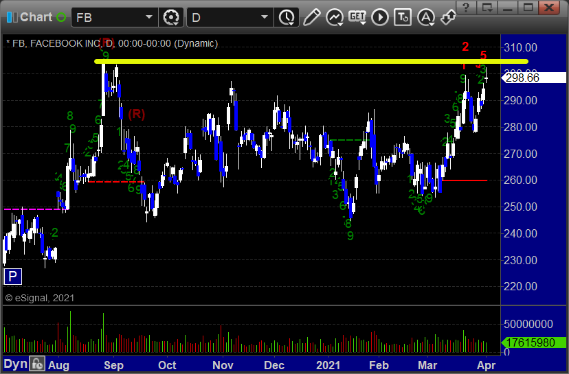Viewport: 569px width, 374px height.
Task: Open the window options dropdown button
Action: tap(487, 8)
